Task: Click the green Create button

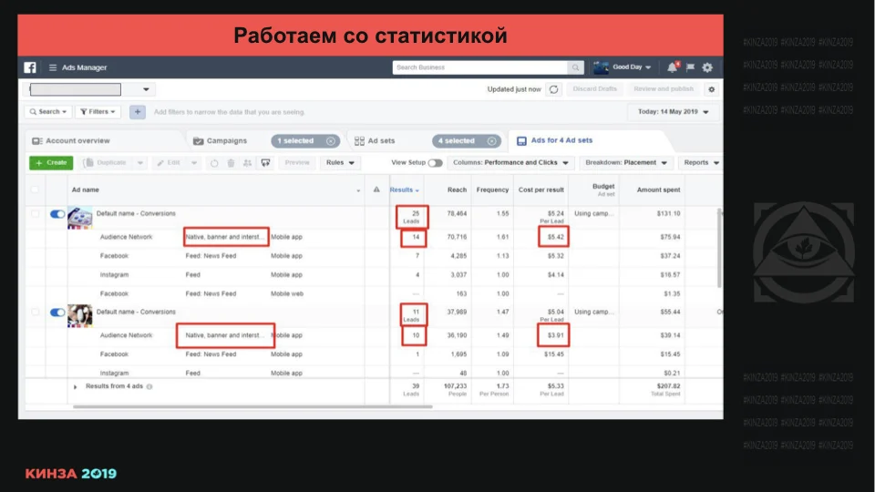Action: [51, 163]
